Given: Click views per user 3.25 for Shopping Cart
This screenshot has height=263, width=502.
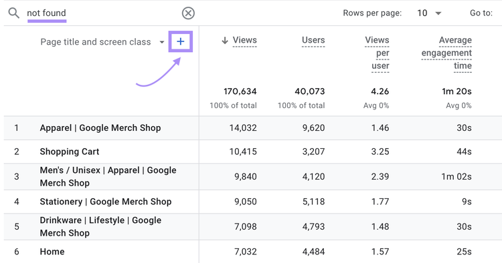Looking at the screenshot, I should [380, 152].
